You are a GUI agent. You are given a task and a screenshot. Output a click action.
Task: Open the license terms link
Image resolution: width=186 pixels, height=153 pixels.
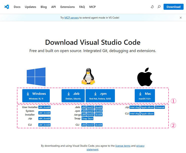pos(123,146)
